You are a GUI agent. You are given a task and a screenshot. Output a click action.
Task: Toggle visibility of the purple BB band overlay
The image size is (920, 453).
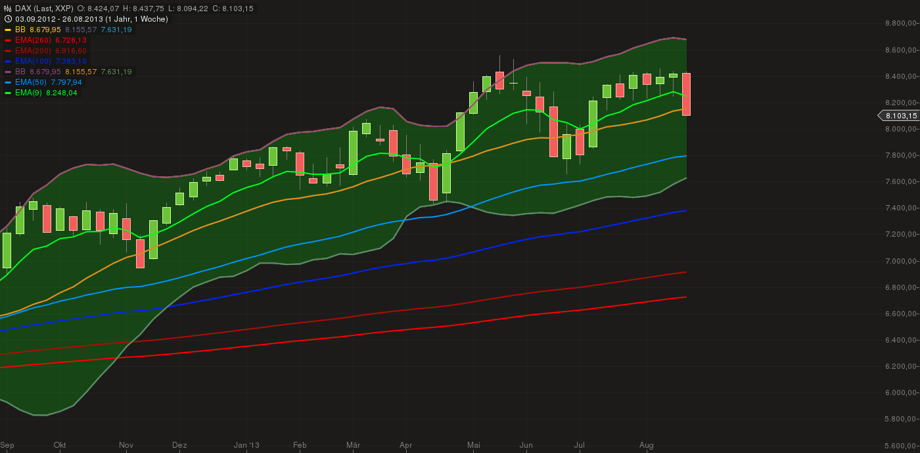tap(20, 72)
